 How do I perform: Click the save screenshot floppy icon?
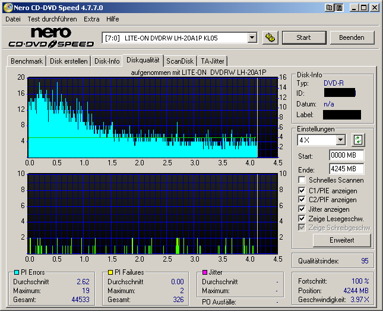click(x=338, y=8)
